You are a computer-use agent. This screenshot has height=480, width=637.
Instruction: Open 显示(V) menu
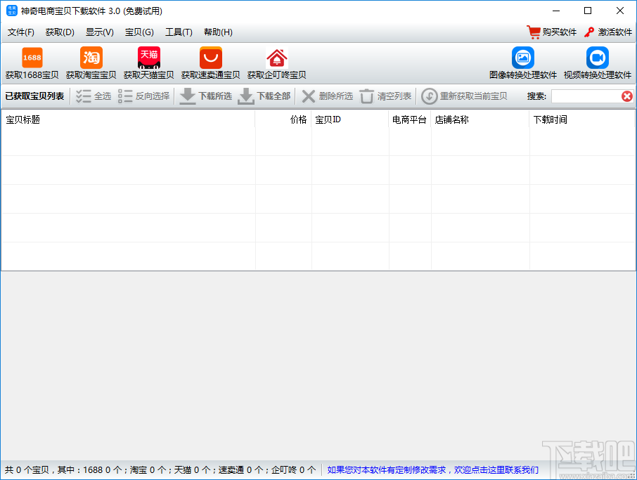100,32
